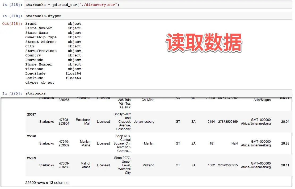Click longitude value 28.28
This screenshot has height=189, width=295.
(285, 143)
